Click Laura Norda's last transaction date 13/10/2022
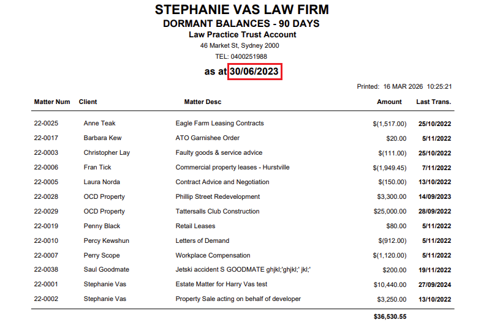 [x=434, y=182]
